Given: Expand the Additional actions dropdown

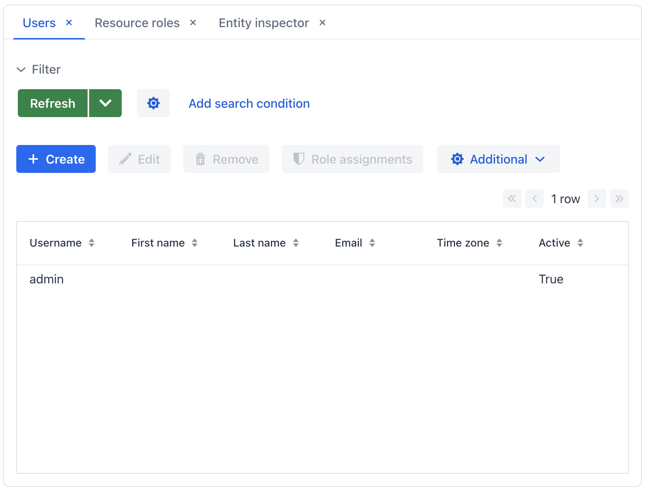Looking at the screenshot, I should (498, 159).
